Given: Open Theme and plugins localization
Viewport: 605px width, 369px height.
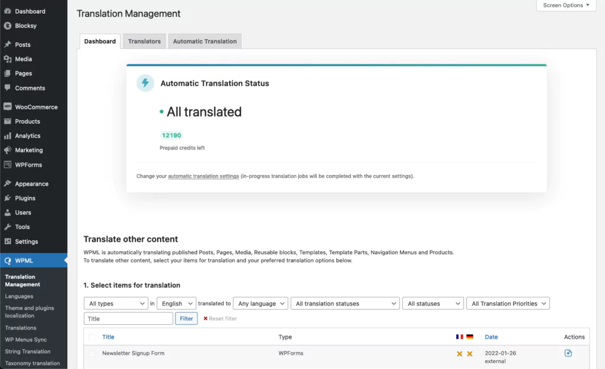Looking at the screenshot, I should point(30,312).
